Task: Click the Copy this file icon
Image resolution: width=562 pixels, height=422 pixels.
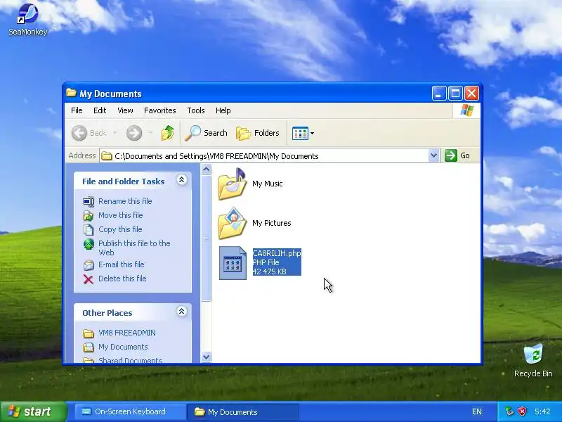Action: [x=89, y=230]
